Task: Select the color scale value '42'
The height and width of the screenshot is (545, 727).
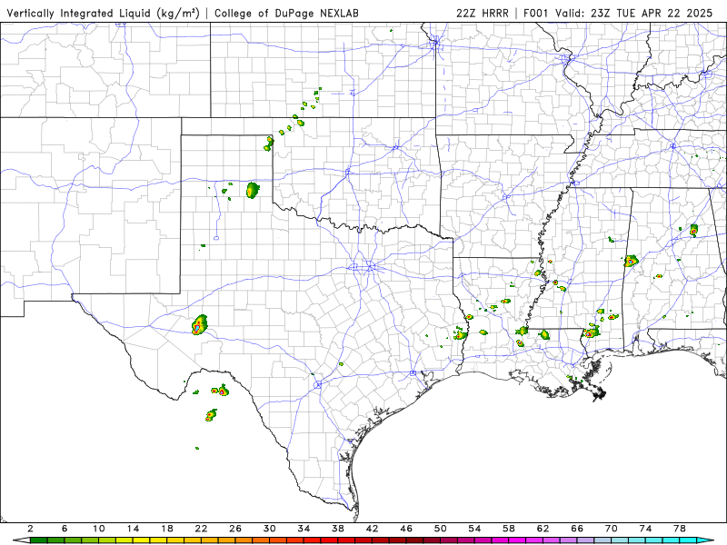Action: click(x=373, y=529)
